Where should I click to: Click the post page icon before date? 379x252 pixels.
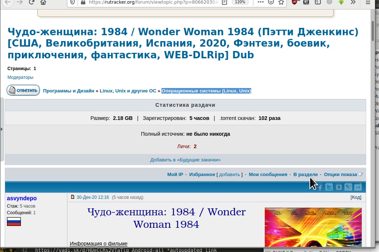pyautogui.click(x=73, y=197)
